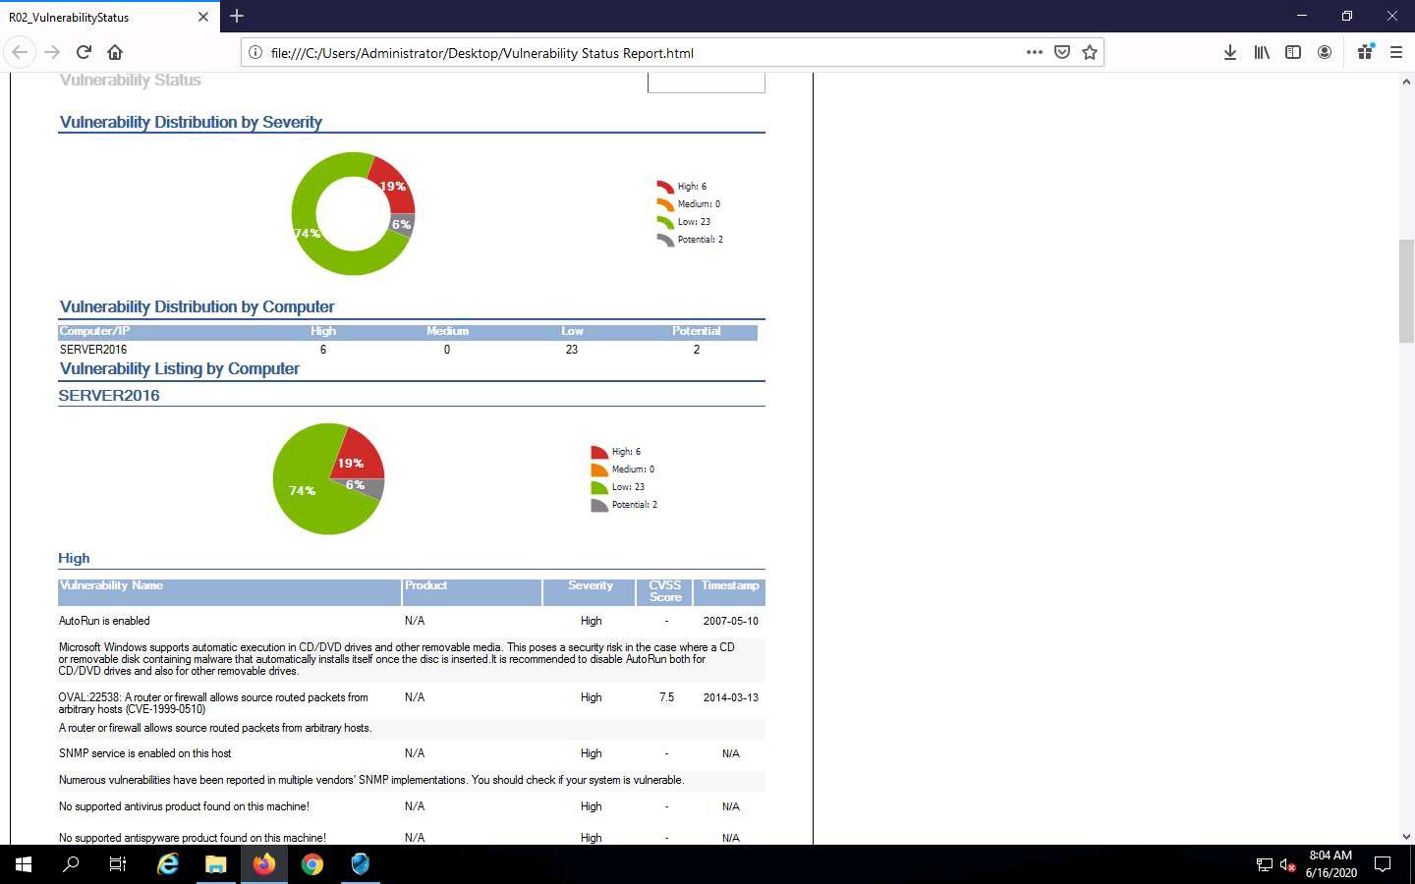Click red High swatch in donut legend
The width and height of the screenshot is (1415, 884).
665,187
